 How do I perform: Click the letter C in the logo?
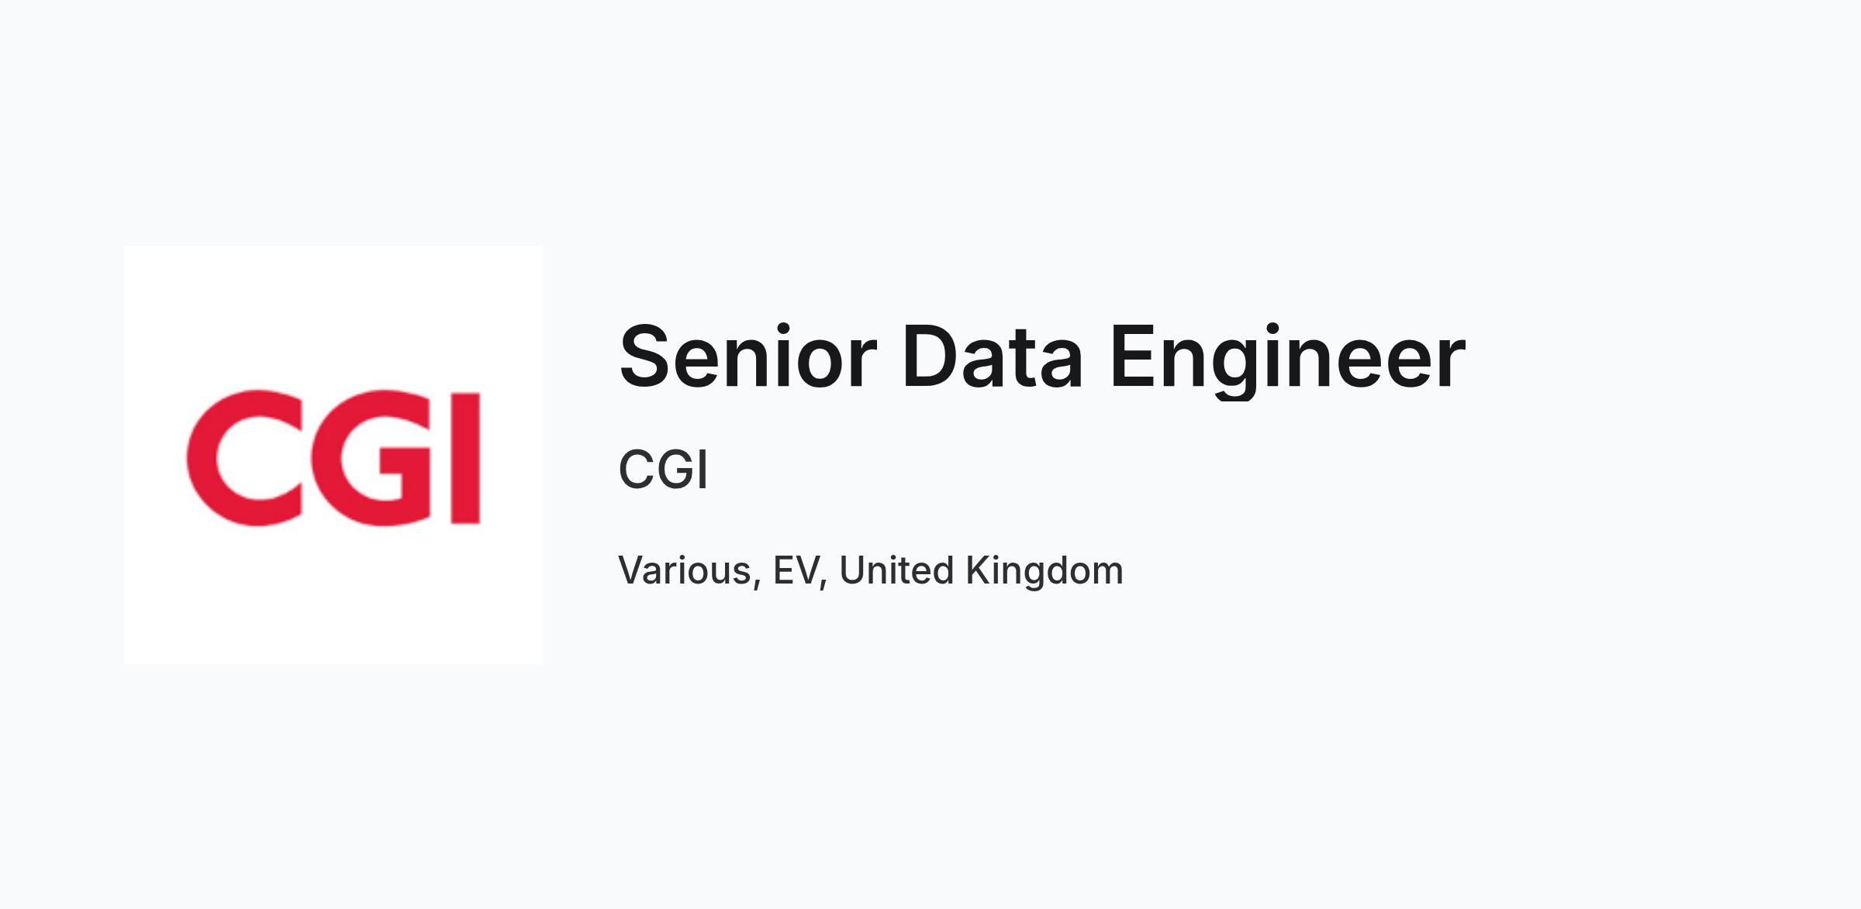point(244,458)
